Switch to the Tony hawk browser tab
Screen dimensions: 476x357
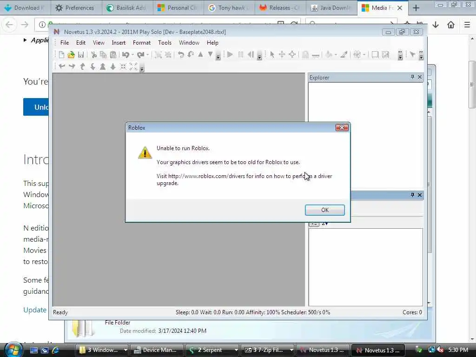coord(229,7)
